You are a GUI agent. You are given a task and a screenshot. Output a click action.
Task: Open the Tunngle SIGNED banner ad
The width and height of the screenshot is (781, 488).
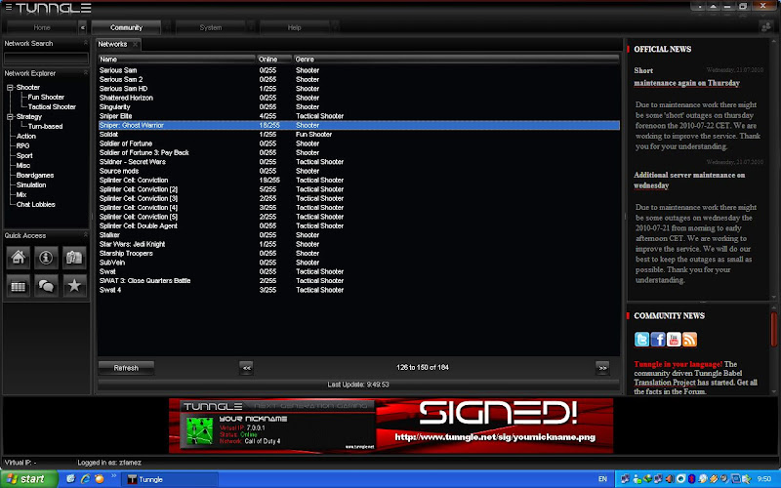point(391,426)
